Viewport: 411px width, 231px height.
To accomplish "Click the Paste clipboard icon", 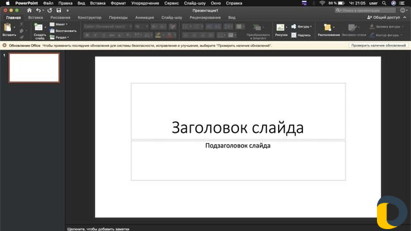I will click(x=8, y=27).
